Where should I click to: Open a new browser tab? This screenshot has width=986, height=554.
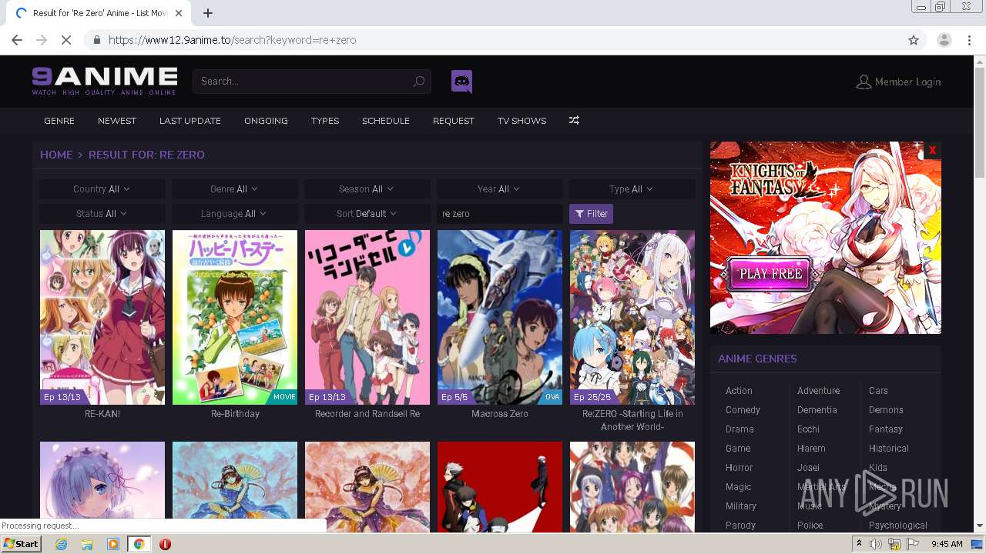click(208, 13)
